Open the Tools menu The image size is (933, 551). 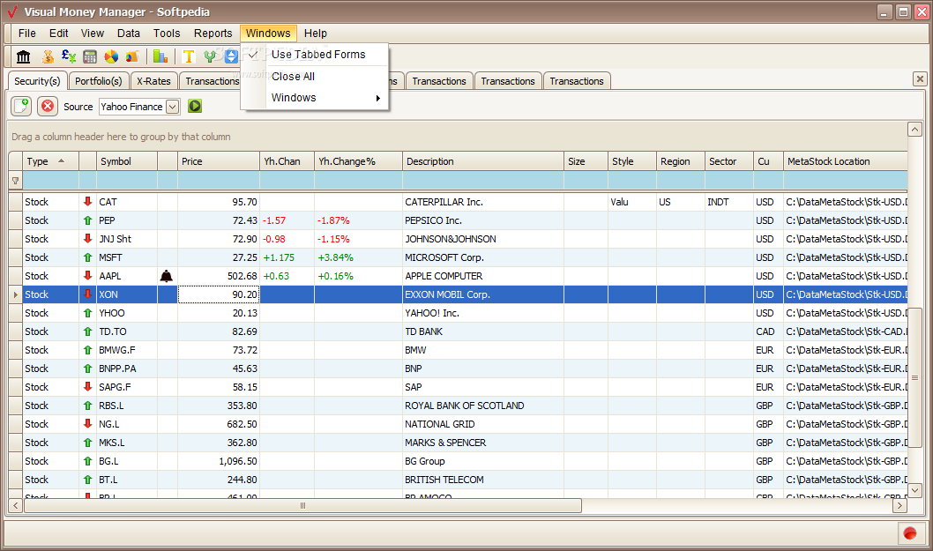tap(167, 34)
